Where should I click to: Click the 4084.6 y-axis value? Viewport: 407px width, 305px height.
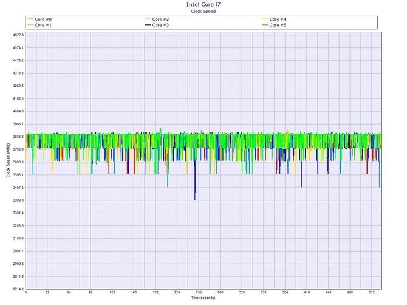[x=18, y=111]
